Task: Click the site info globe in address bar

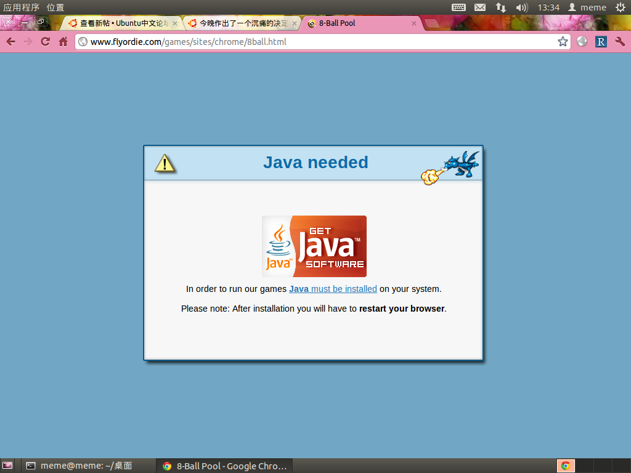Action: (x=83, y=41)
